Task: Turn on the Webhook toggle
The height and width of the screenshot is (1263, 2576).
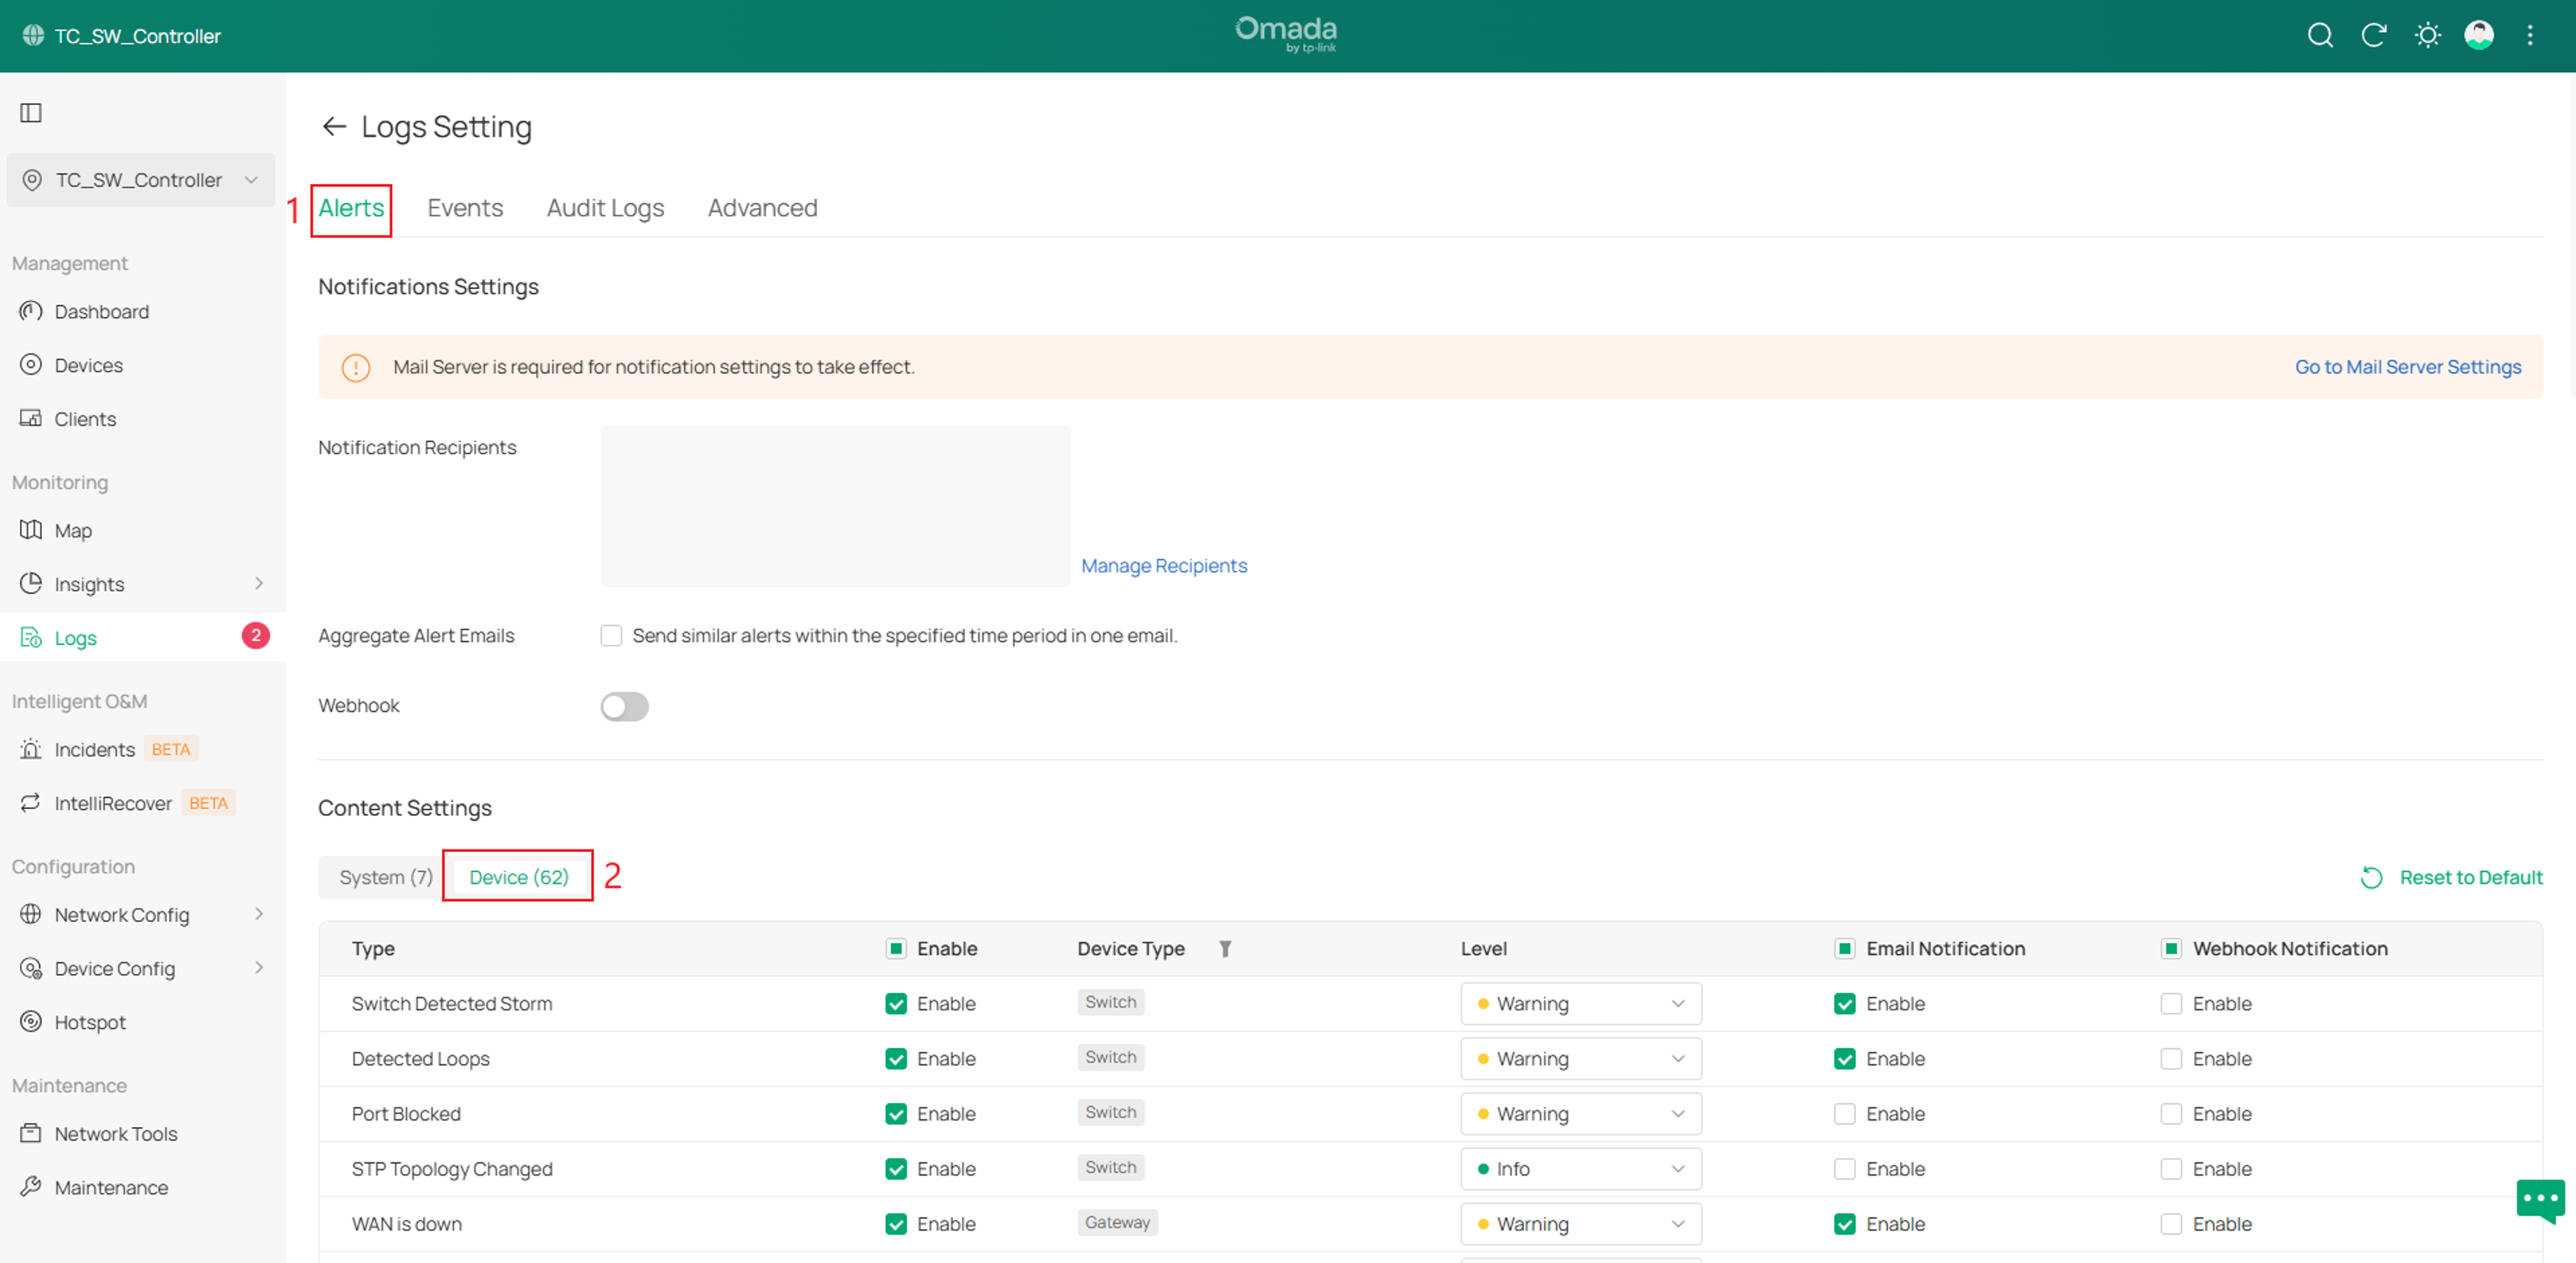Action: pyautogui.click(x=624, y=707)
